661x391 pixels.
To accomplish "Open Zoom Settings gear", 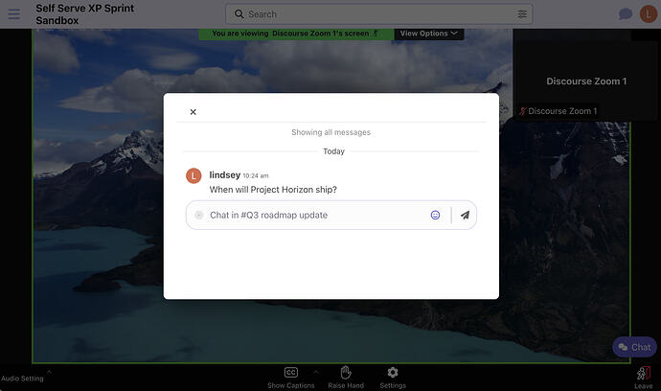I will coord(393,373).
